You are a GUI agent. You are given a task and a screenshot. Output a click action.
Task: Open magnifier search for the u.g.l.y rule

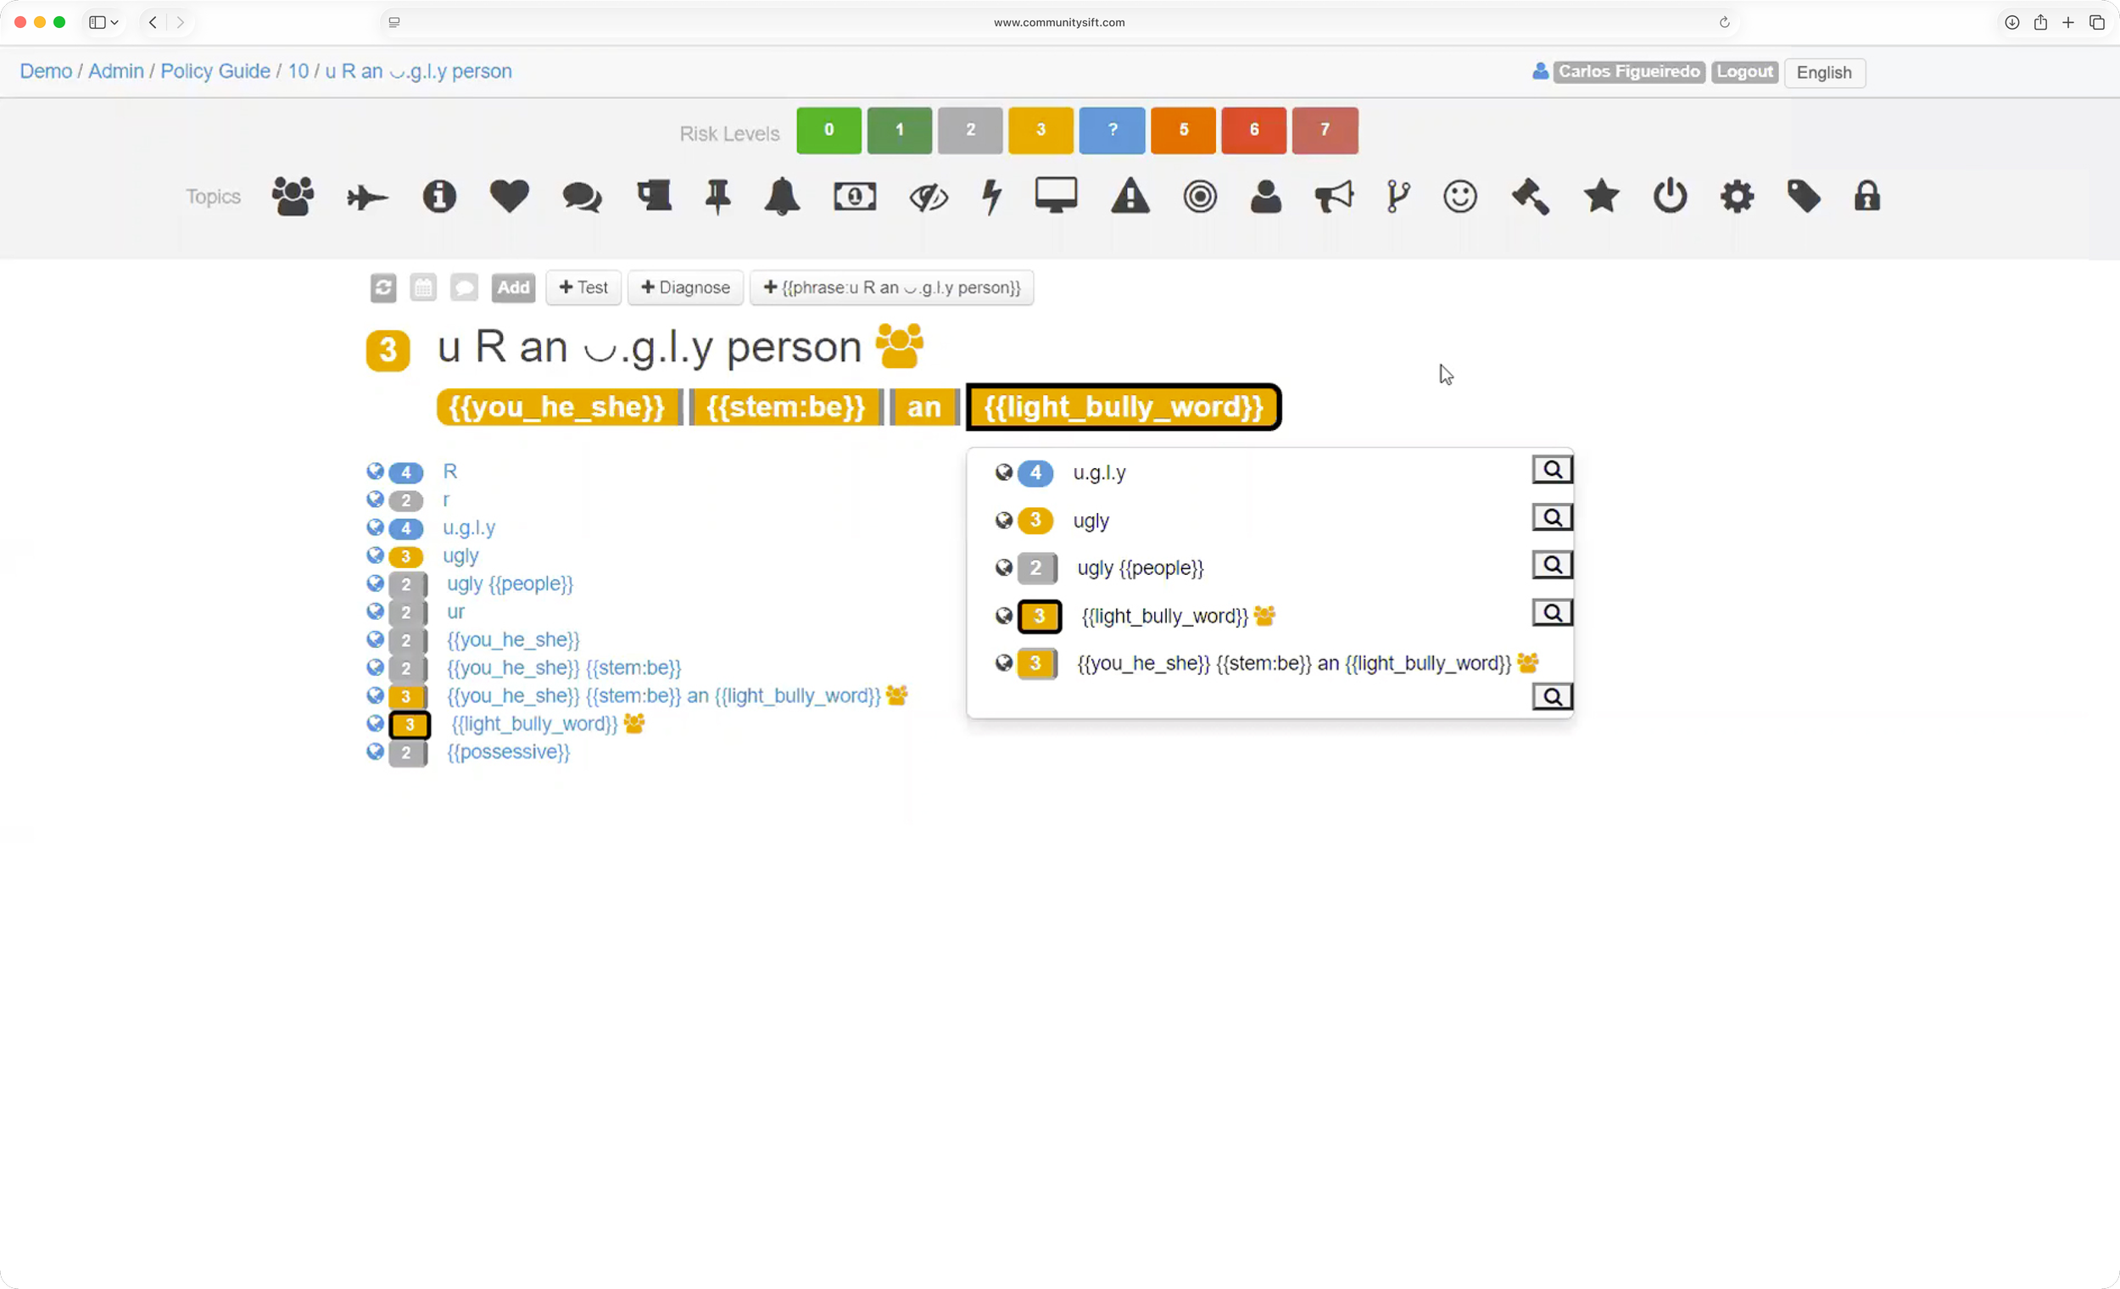click(1552, 470)
